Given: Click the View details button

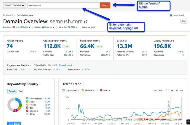Looking at the screenshot, I should pyautogui.click(x=14, y=124).
